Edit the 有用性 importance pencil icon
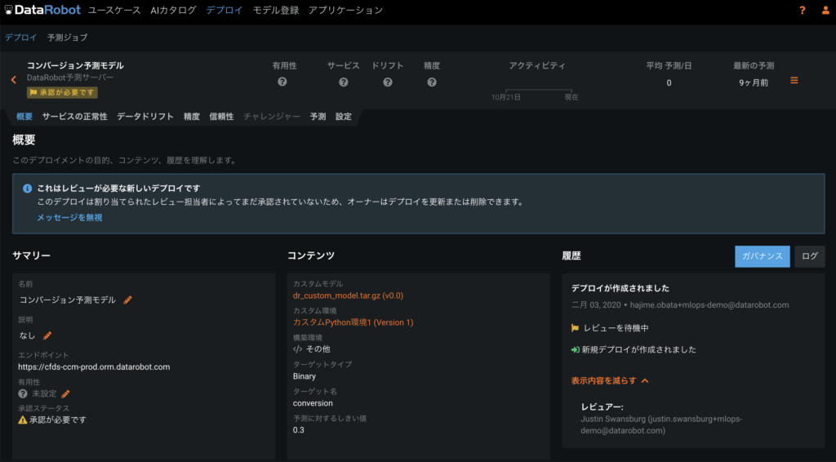The width and height of the screenshot is (836, 462). [65, 393]
